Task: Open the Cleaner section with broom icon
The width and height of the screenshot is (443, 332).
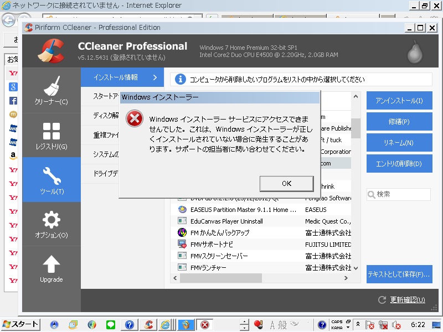Action: (x=51, y=90)
